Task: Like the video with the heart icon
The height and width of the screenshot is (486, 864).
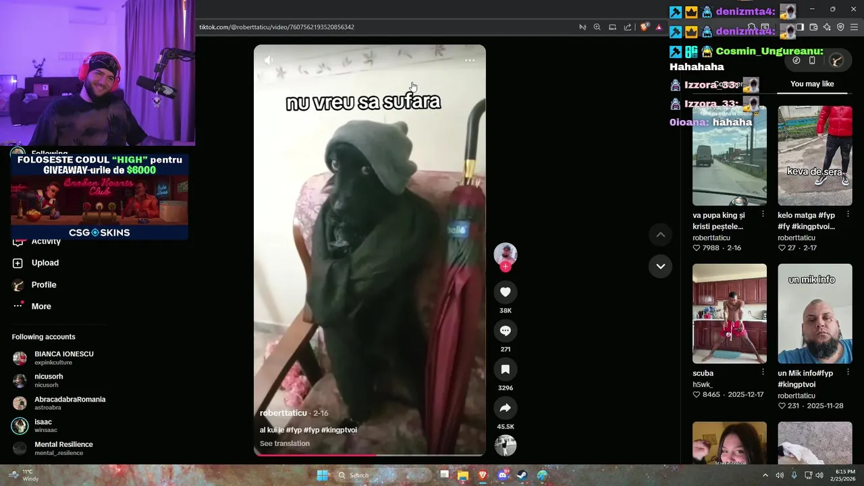Action: (x=506, y=292)
